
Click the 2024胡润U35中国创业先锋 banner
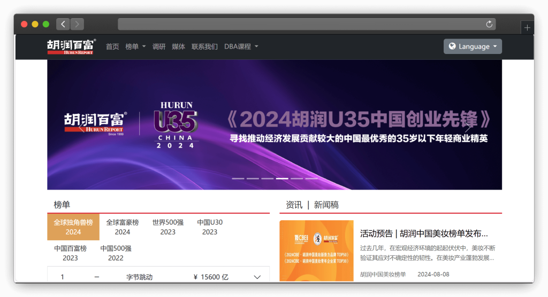pos(275,124)
